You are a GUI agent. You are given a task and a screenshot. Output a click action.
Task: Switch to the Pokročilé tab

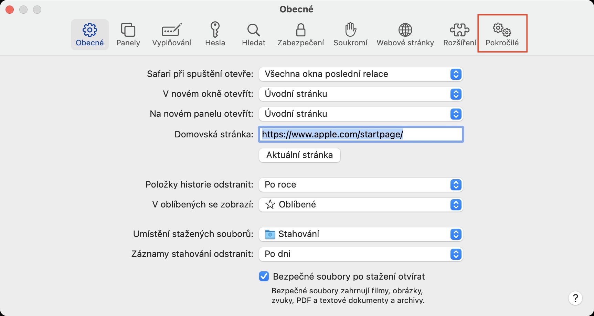502,34
